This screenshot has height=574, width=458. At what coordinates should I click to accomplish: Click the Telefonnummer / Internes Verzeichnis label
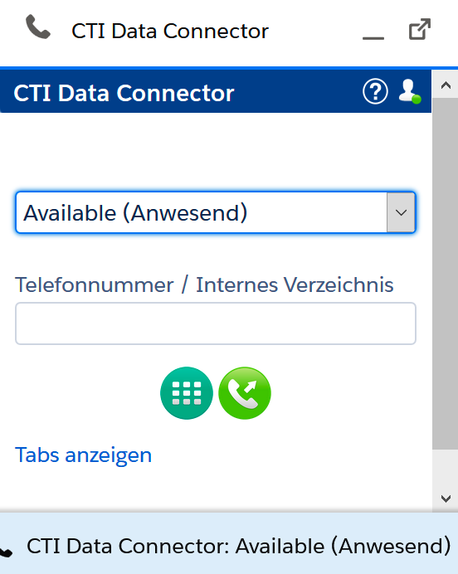(204, 285)
